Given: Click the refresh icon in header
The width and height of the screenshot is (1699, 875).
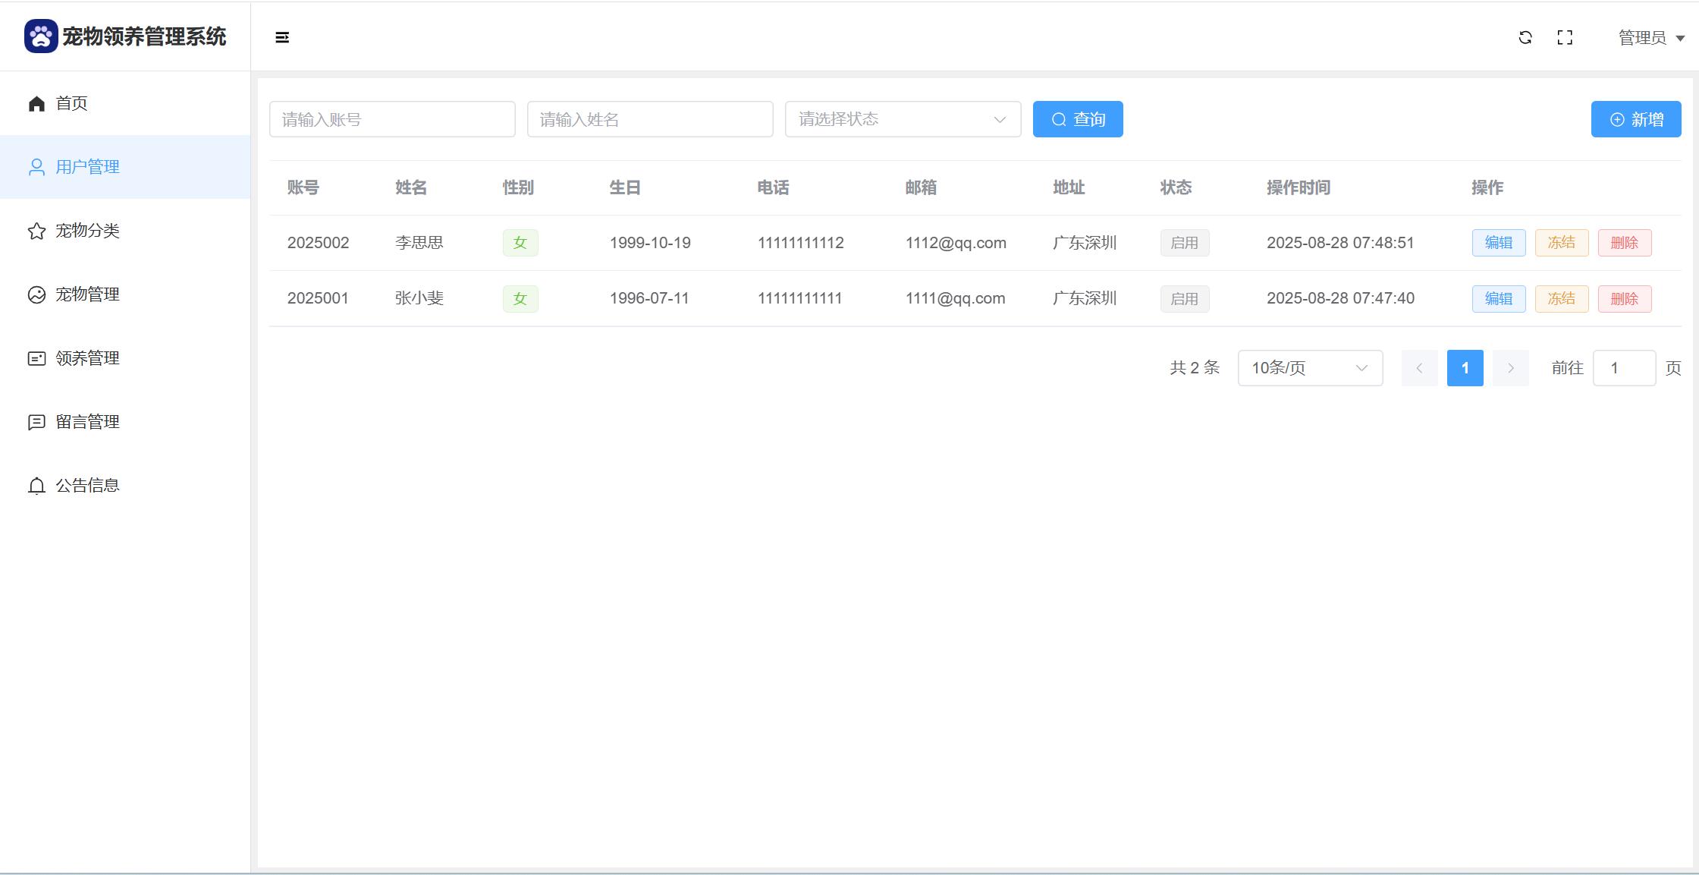Looking at the screenshot, I should [1525, 37].
